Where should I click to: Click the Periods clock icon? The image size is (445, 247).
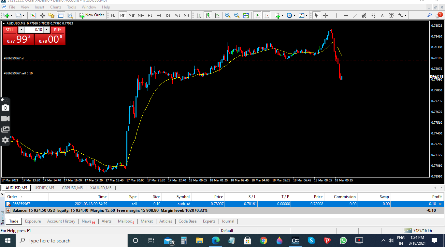(289, 15)
